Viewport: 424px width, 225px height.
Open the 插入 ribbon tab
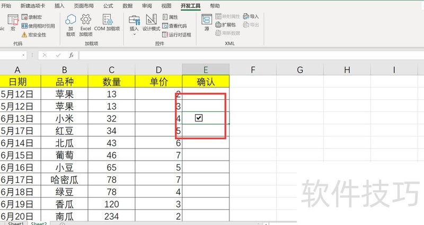[x=59, y=6]
